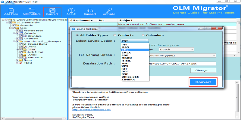Select the Contacts radio button
The image size is (241, 120).
pyautogui.click(x=115, y=35)
